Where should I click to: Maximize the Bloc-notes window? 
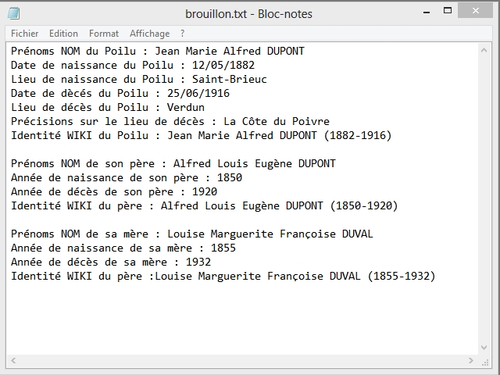[x=448, y=10]
